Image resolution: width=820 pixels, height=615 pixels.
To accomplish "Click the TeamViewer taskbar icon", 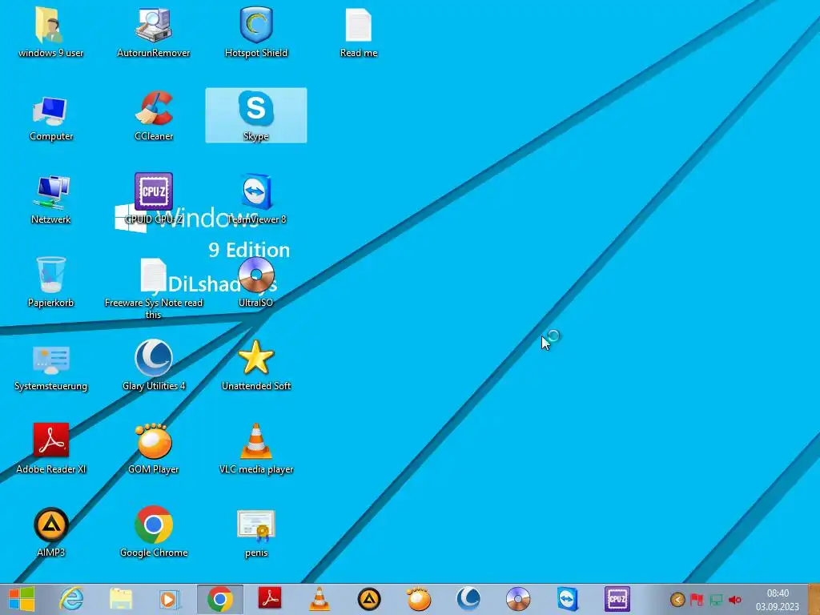I will coord(568,599).
